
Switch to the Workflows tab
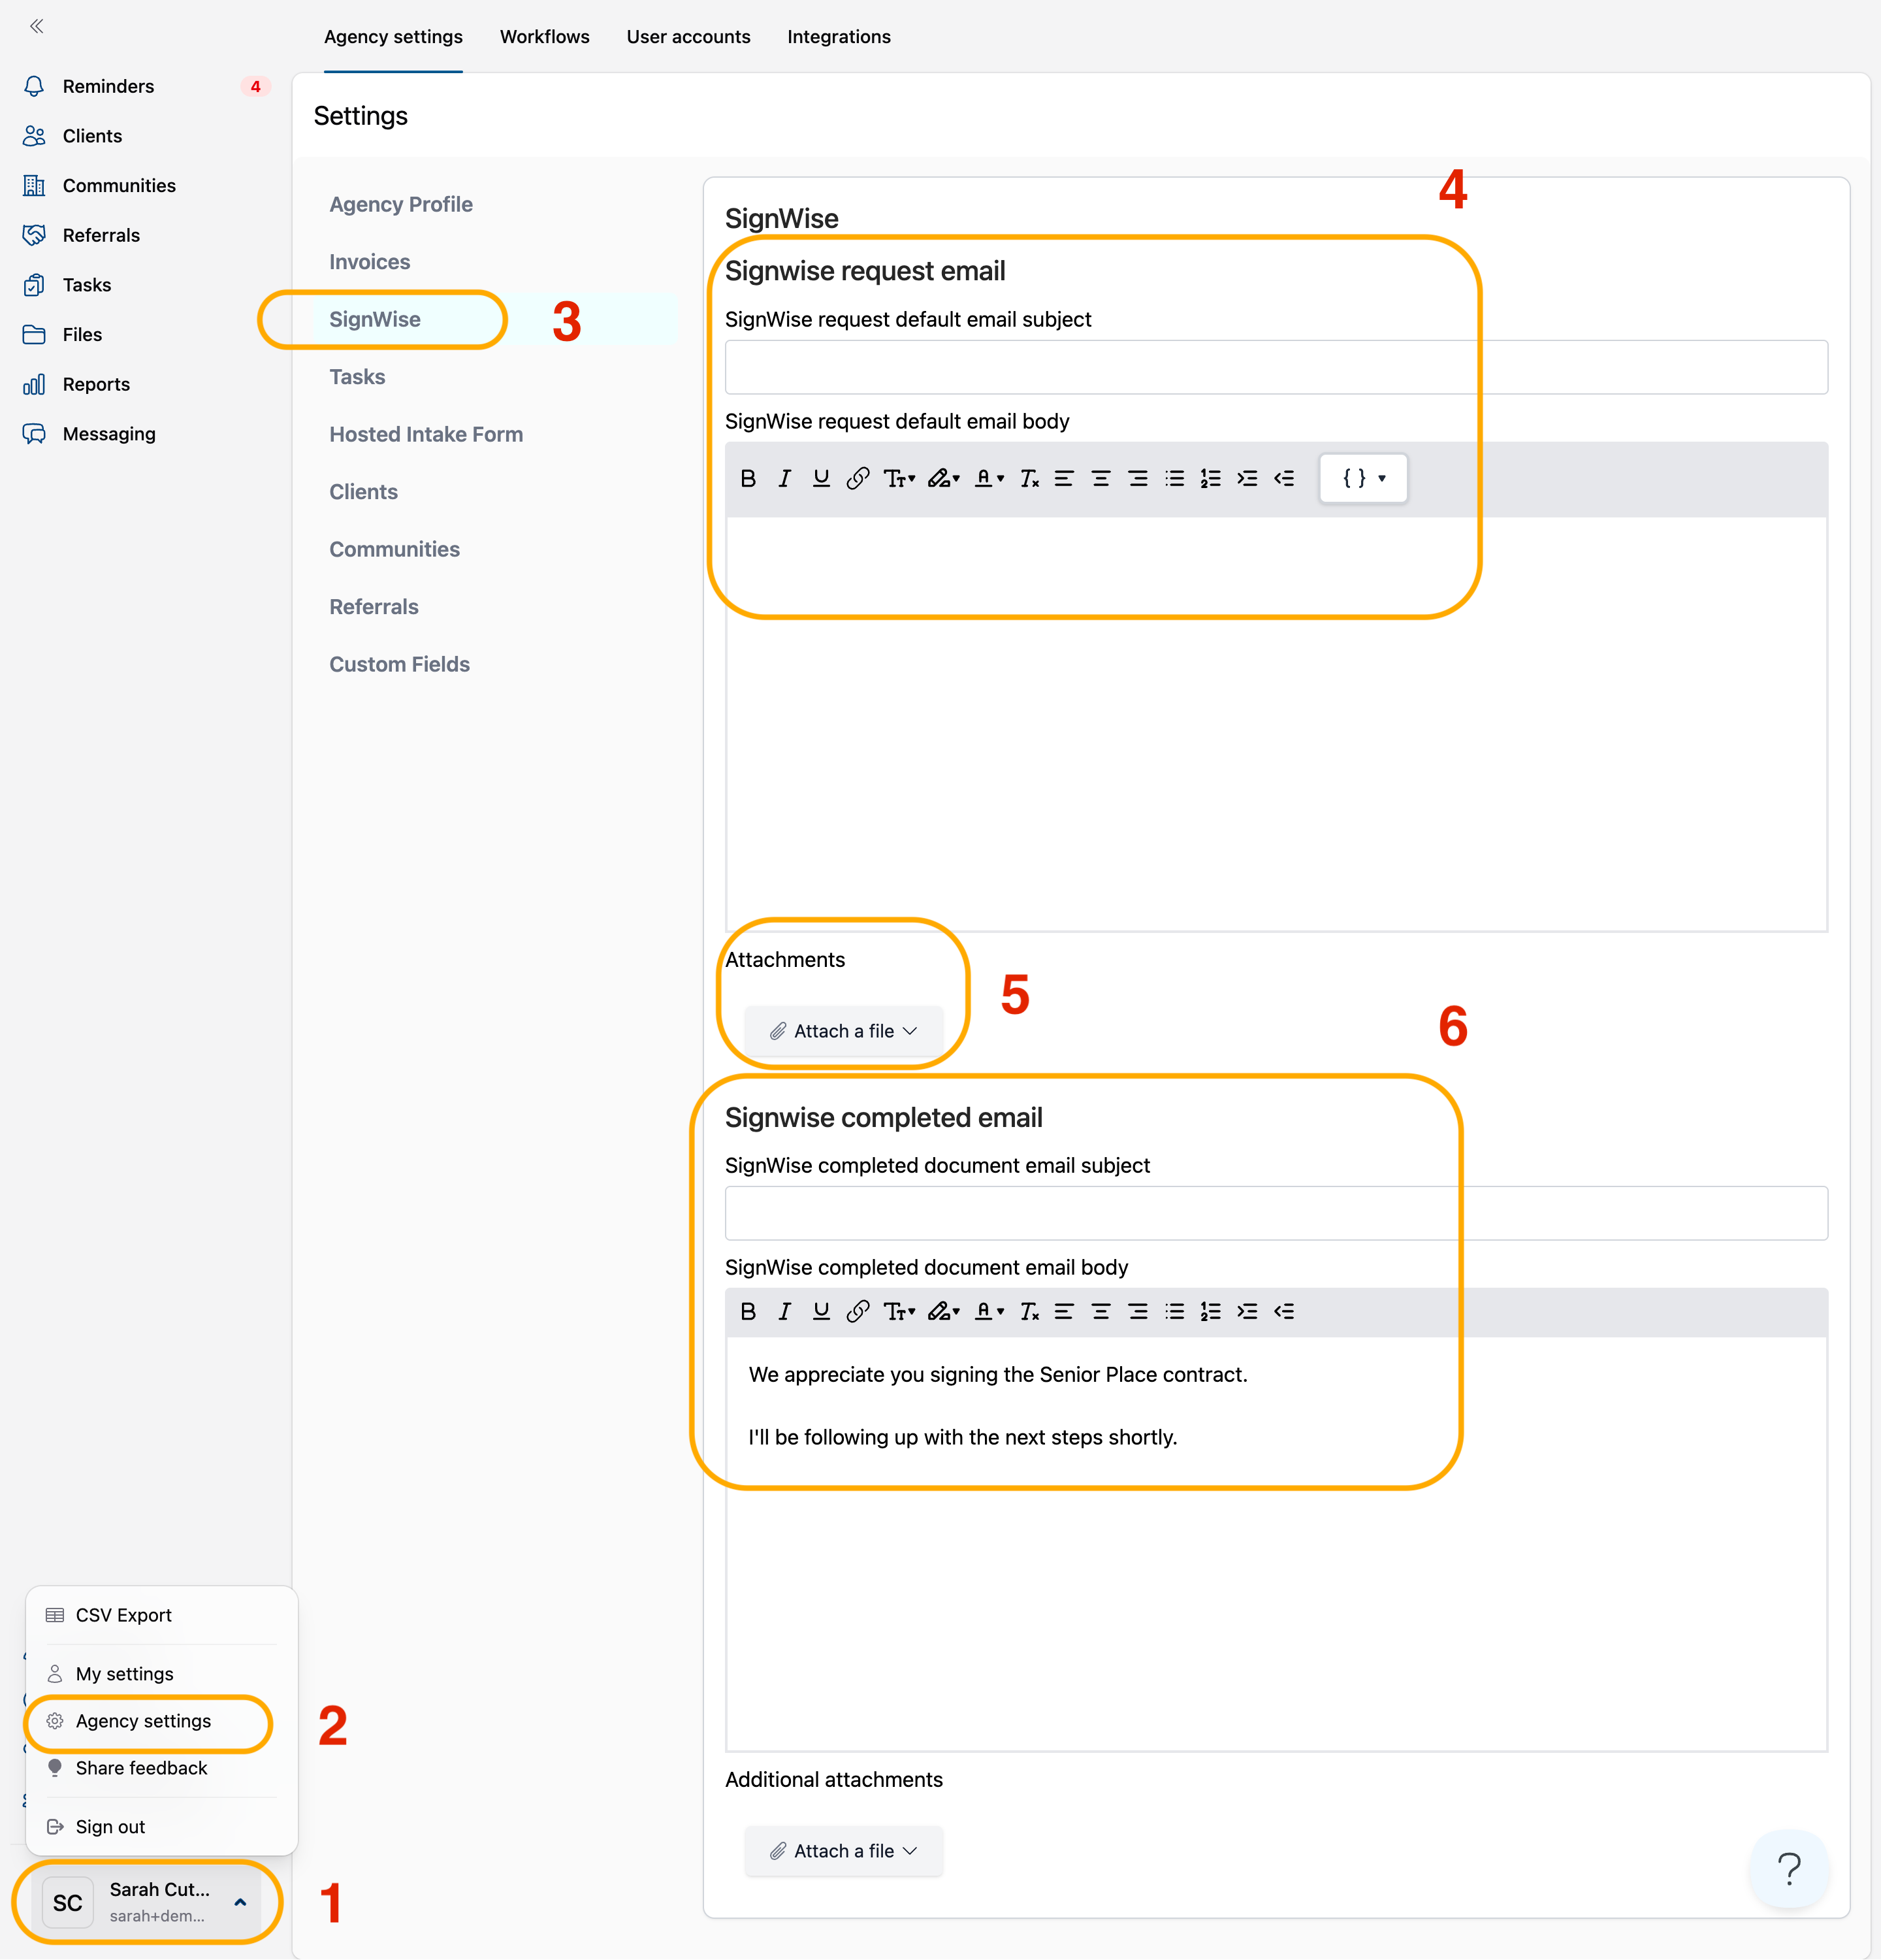click(543, 37)
